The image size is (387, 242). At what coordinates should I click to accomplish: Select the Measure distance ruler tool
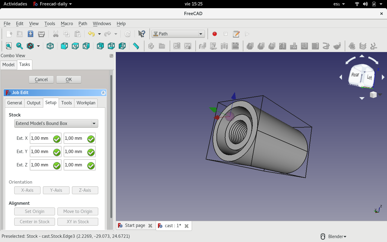(x=136, y=46)
